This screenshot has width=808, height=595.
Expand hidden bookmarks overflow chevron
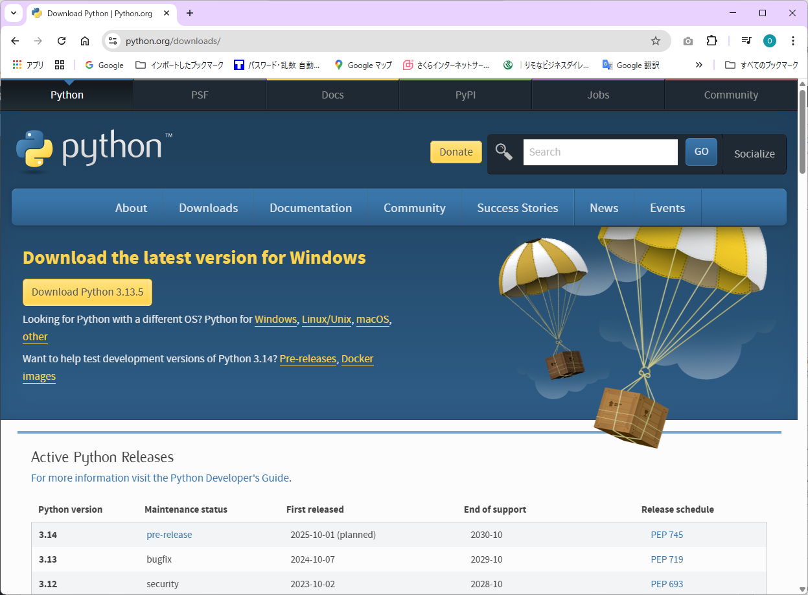pyautogui.click(x=699, y=65)
